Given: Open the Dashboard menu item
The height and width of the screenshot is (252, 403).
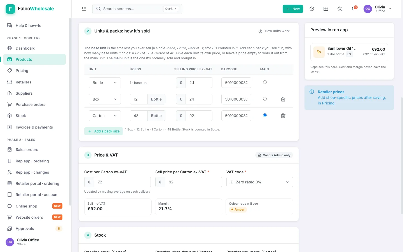Looking at the screenshot, I should tap(35, 48).
